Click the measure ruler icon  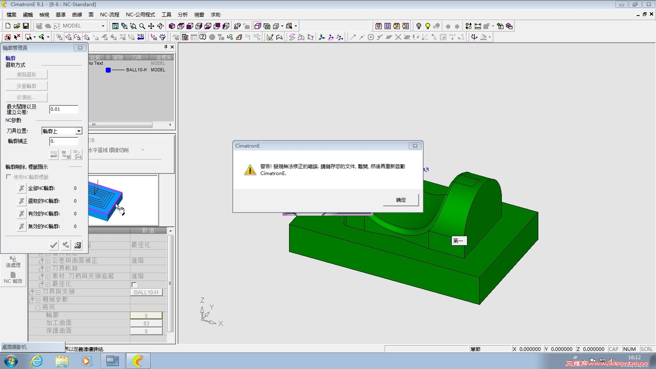478,26
